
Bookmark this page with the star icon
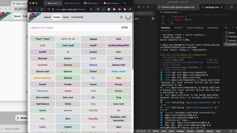point(91,9)
